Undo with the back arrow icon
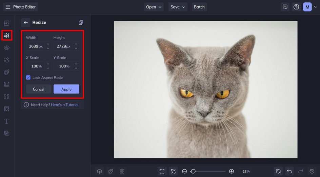 (x=289, y=171)
